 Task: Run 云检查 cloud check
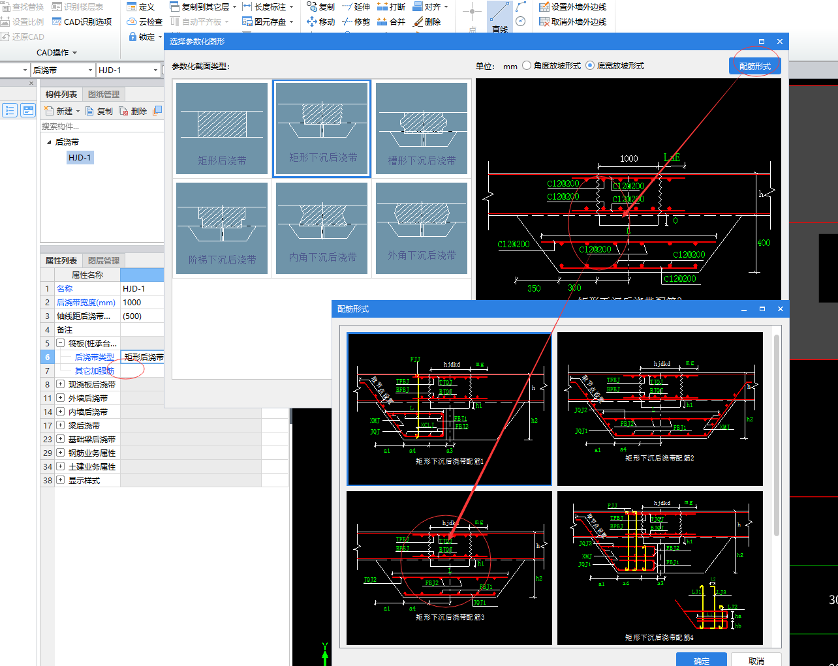145,22
